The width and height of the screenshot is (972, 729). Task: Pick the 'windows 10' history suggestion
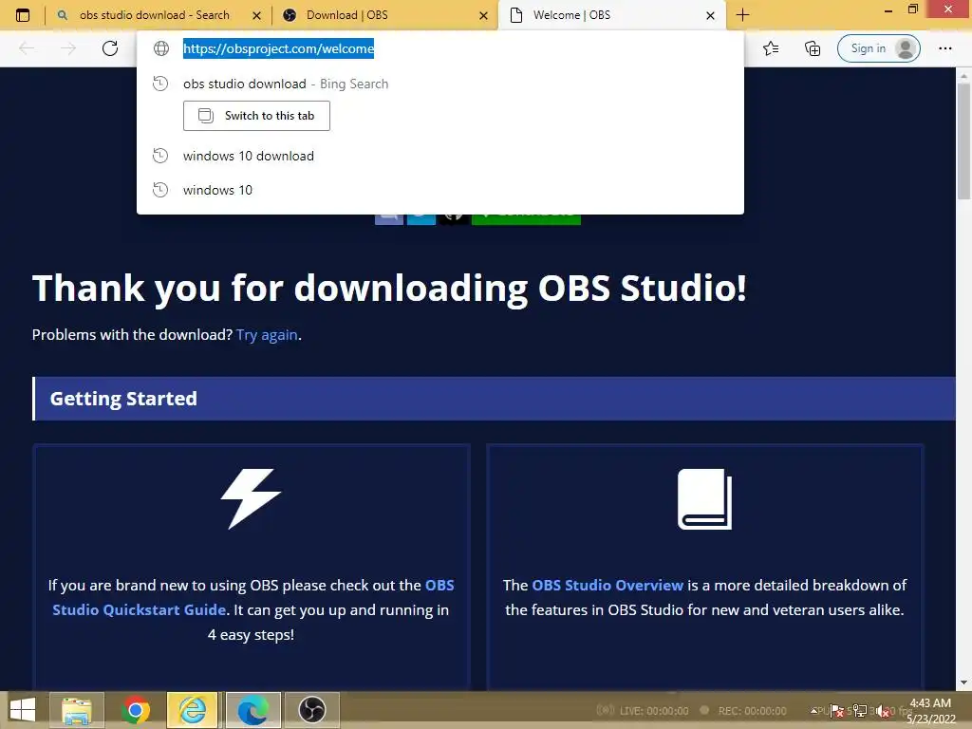(x=440, y=190)
